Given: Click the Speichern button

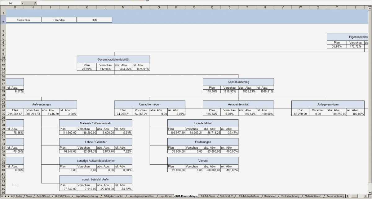Looking at the screenshot, I should (x=24, y=19).
